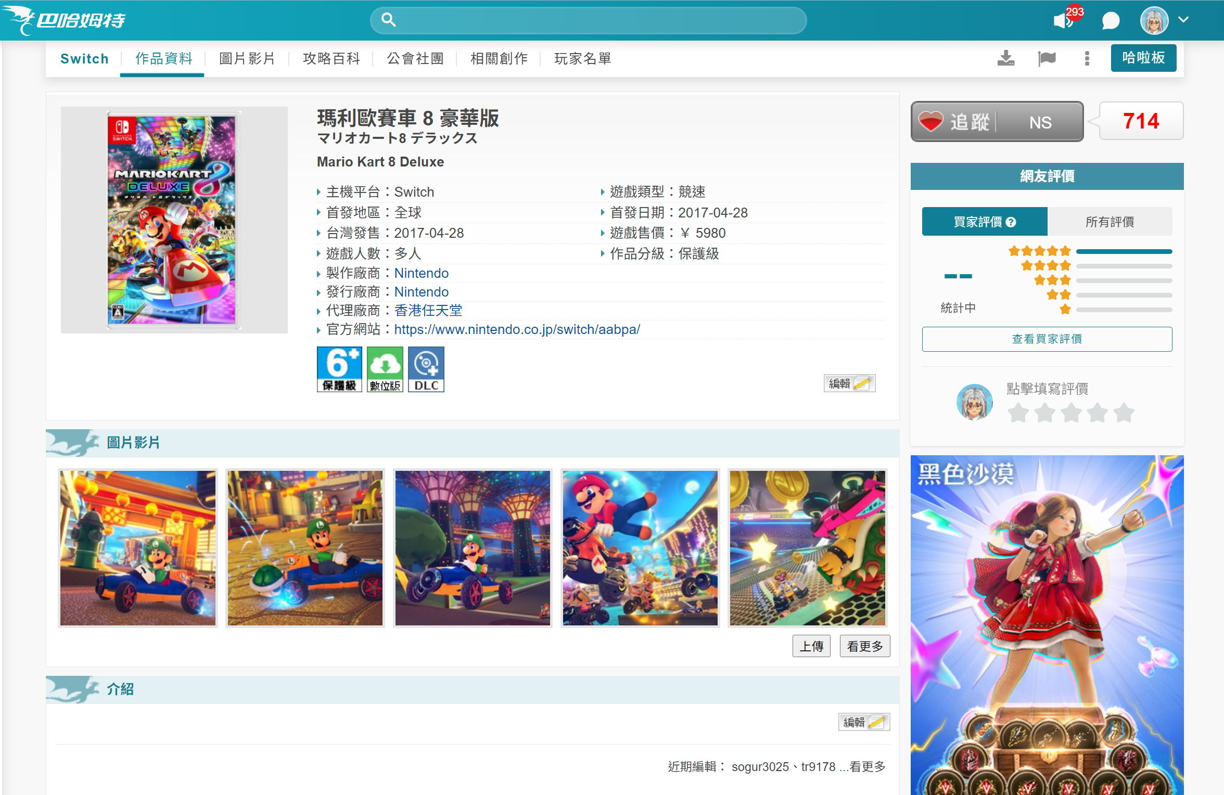Click the flag report icon
The image size is (1224, 795).
1047,58
